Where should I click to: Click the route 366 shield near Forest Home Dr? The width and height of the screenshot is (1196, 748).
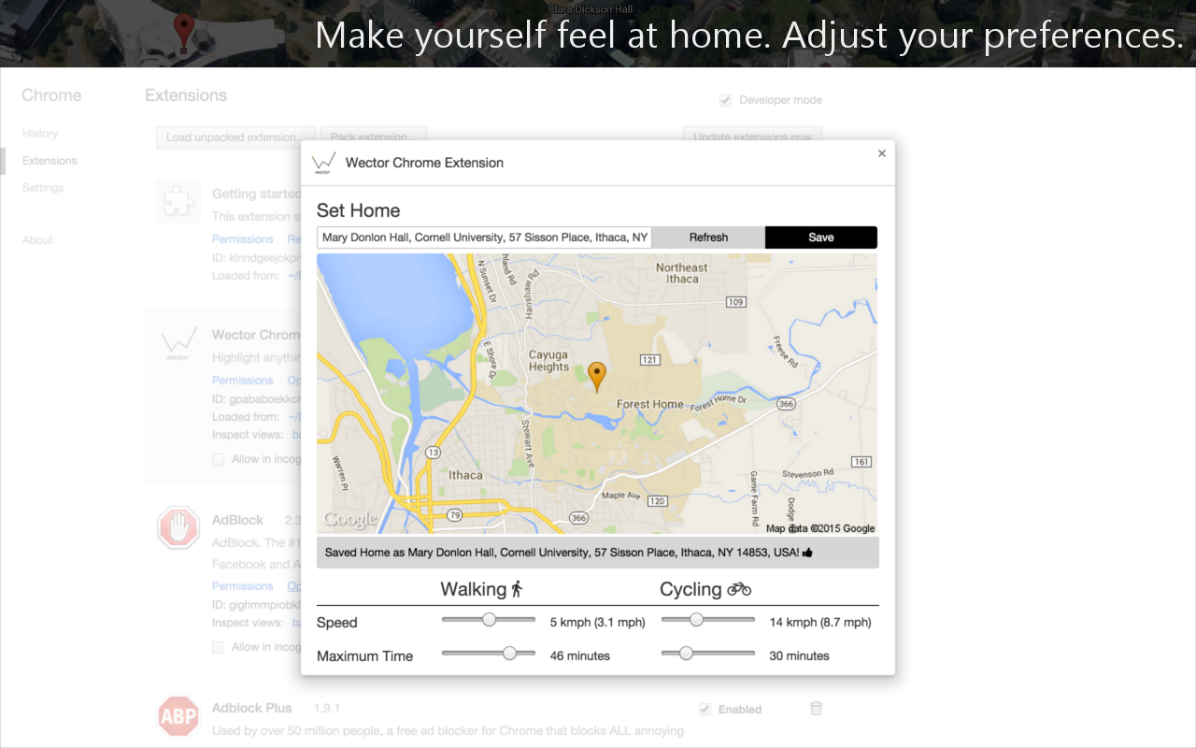click(x=787, y=404)
